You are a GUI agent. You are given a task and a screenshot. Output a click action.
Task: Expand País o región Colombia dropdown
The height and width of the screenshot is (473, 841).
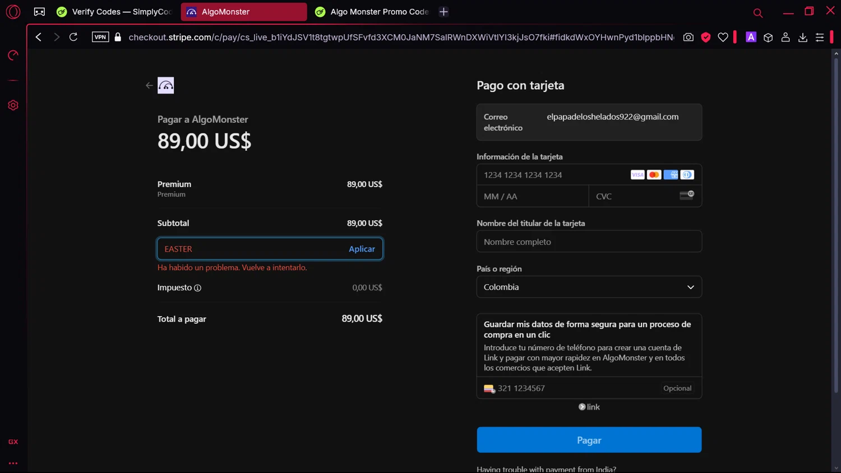589,287
